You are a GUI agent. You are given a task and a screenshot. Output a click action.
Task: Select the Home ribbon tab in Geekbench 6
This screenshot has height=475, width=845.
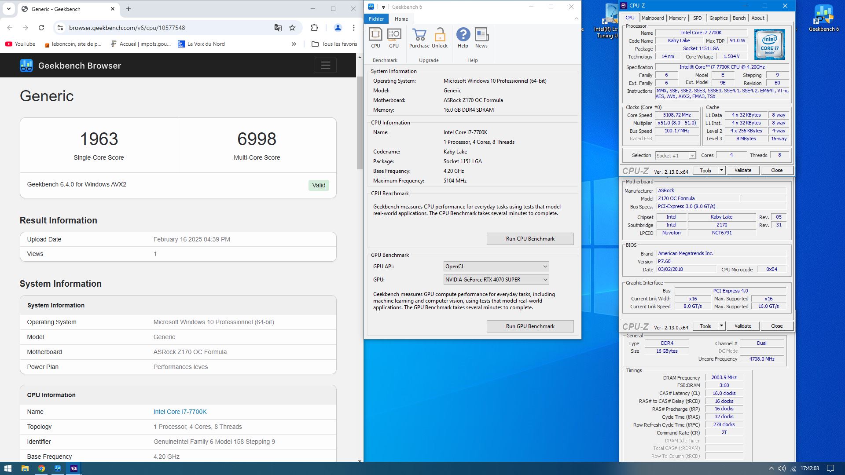[401, 19]
